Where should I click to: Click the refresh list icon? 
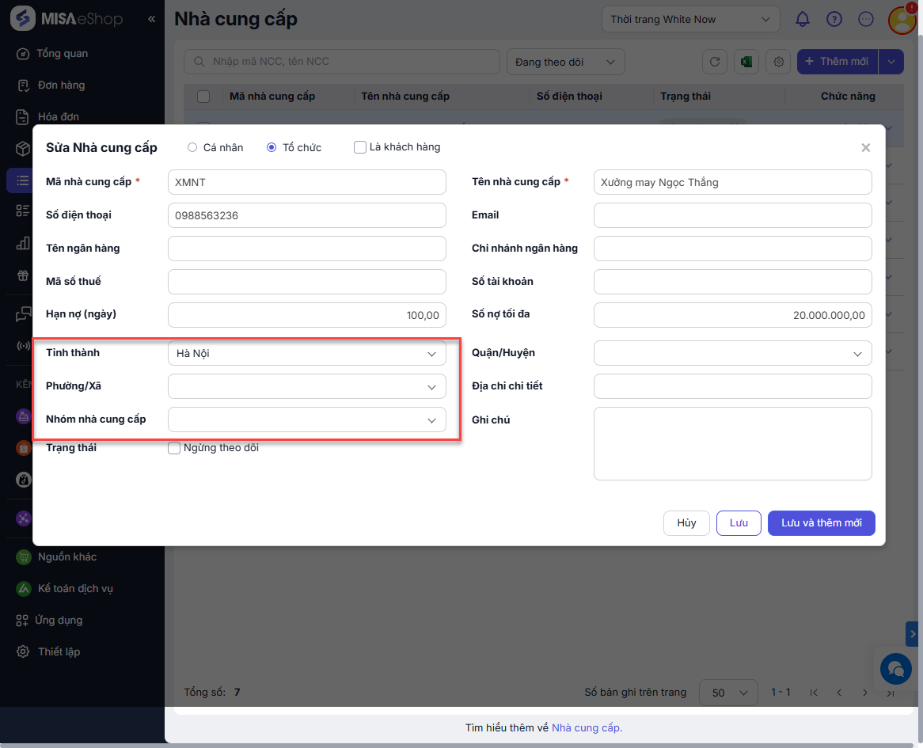(x=715, y=62)
